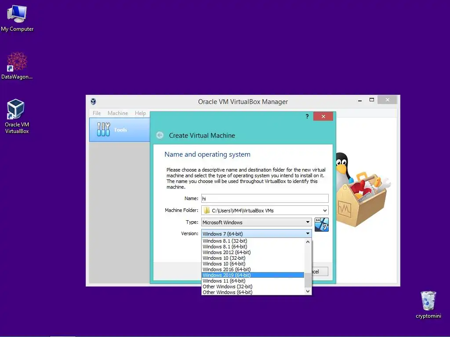Choose Windows 10 (32-bit) version
Viewport: 450px width, 337px height.
click(253, 258)
